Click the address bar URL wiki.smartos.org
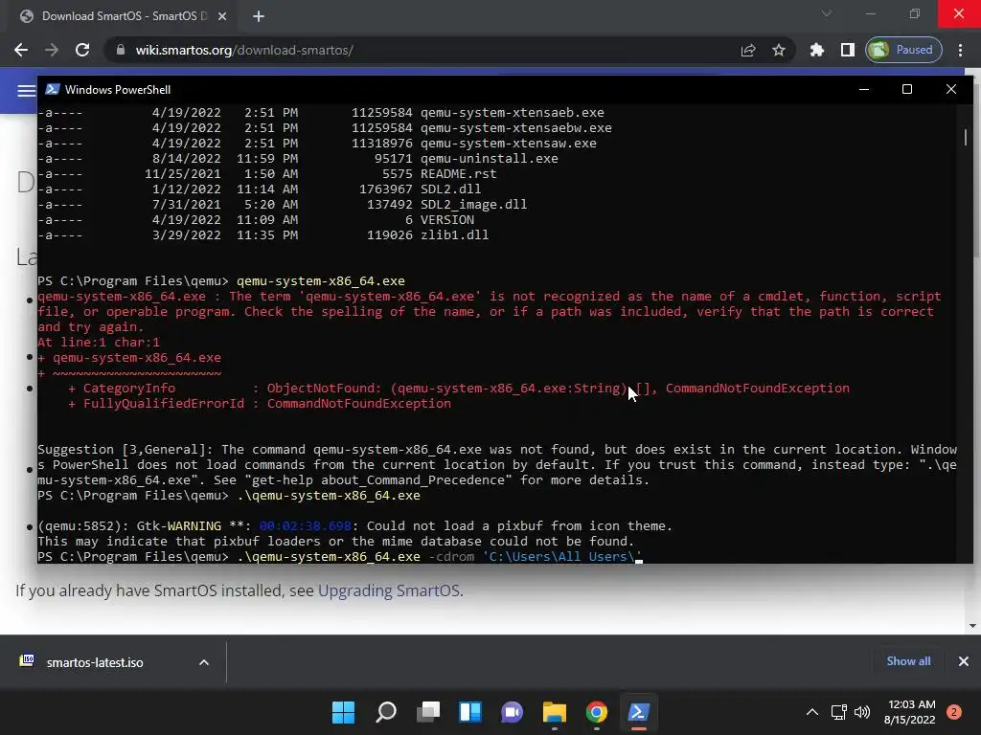 (x=244, y=50)
